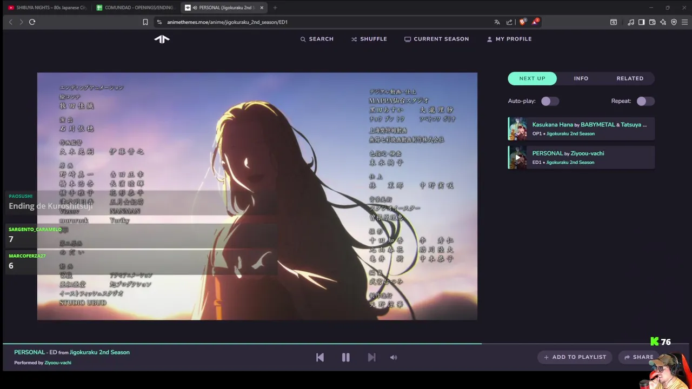Image resolution: width=692 pixels, height=389 pixels.
Task: Switch to the Next Up tab
Action: click(532, 78)
